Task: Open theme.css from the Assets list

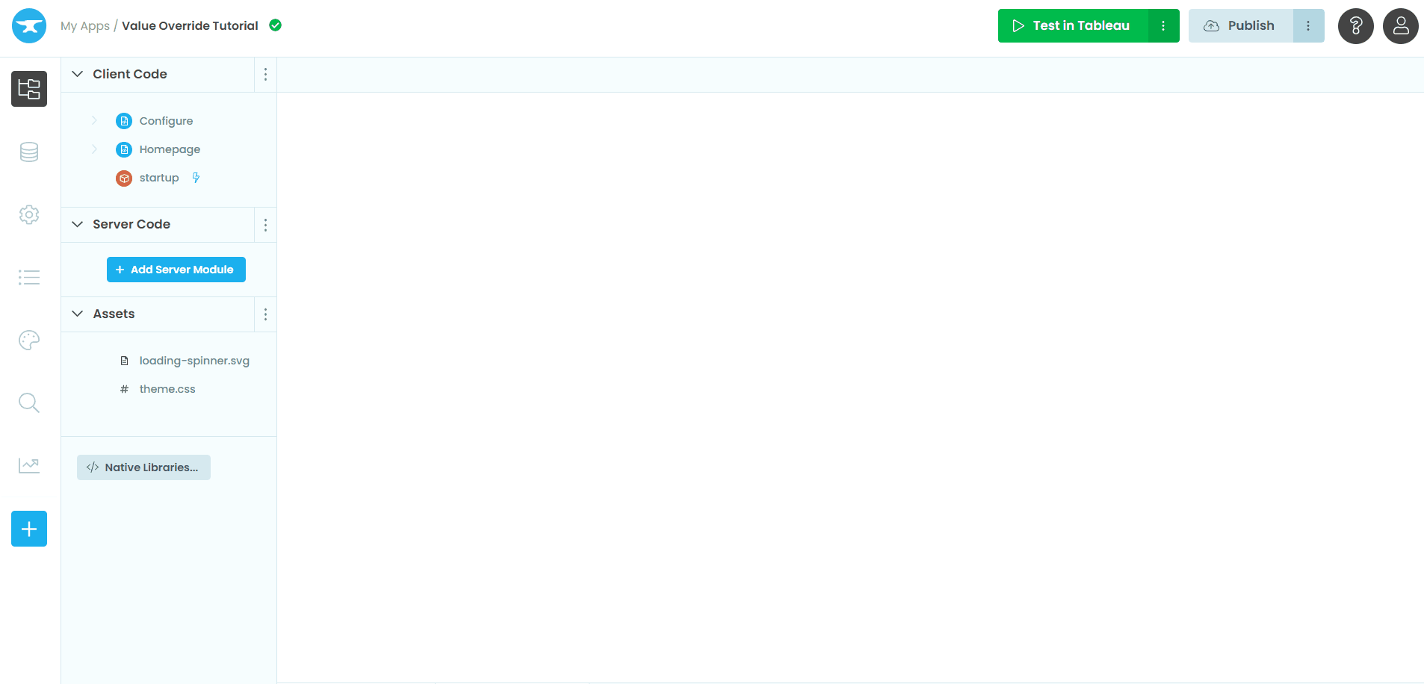Action: (167, 388)
